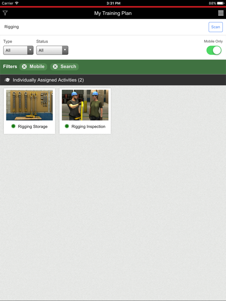226x301 pixels.
Task: Open the Type dropdown
Action: coord(18,50)
